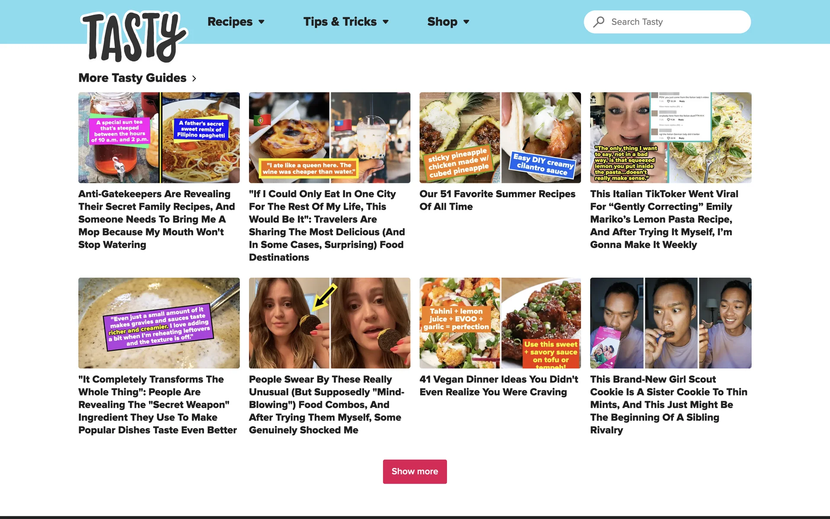Viewport: 830px width, 519px height.
Task: Click the chevron beside More Tasty Guides
Action: 194,78
